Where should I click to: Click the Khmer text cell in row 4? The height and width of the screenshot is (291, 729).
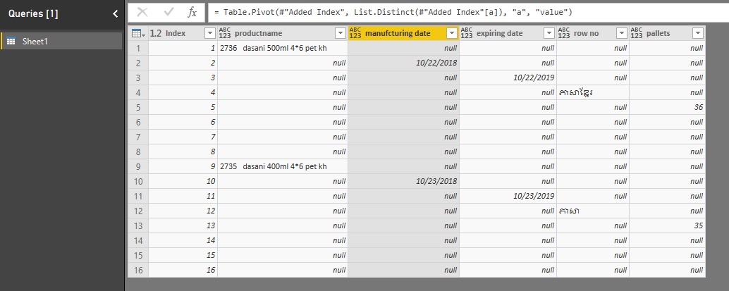tap(593, 92)
